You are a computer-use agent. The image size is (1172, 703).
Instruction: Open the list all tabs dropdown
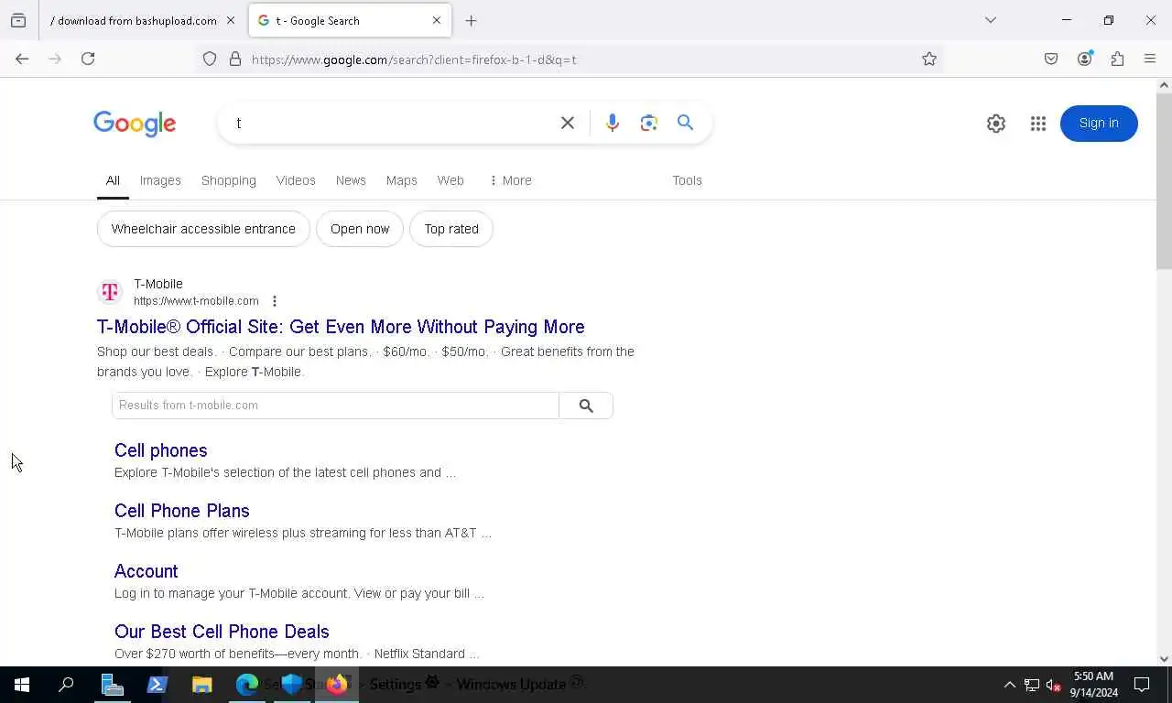(x=991, y=20)
